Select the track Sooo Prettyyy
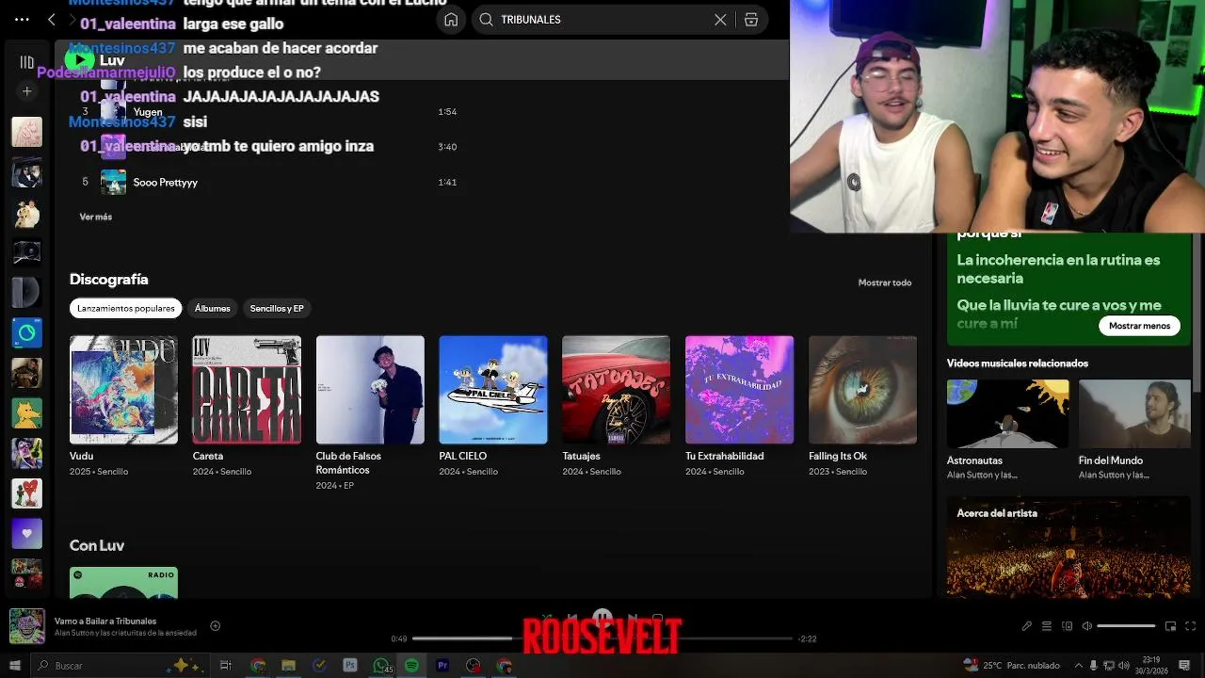1205x678 pixels. coord(166,183)
